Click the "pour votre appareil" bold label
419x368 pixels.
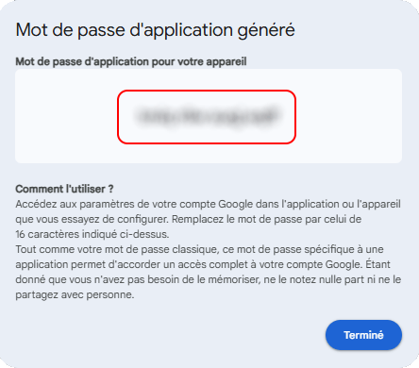199,61
